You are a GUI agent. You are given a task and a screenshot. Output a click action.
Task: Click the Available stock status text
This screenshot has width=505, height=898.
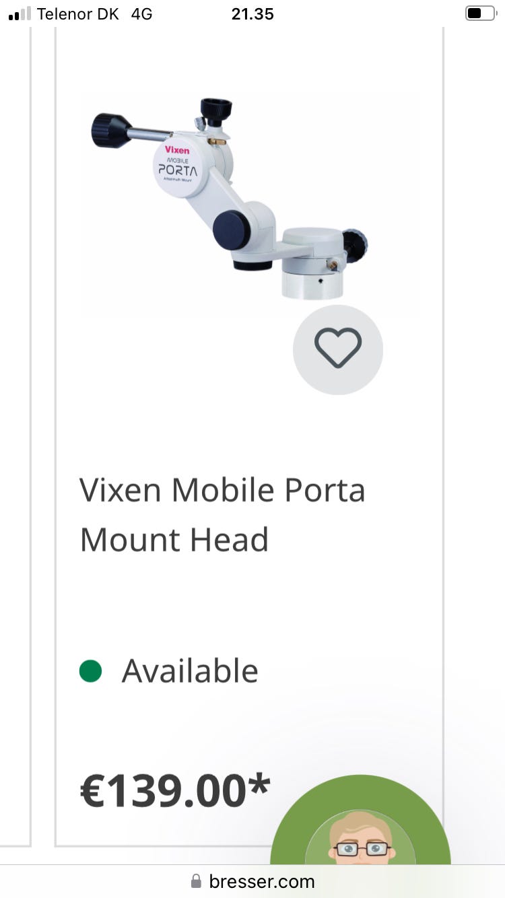click(190, 671)
